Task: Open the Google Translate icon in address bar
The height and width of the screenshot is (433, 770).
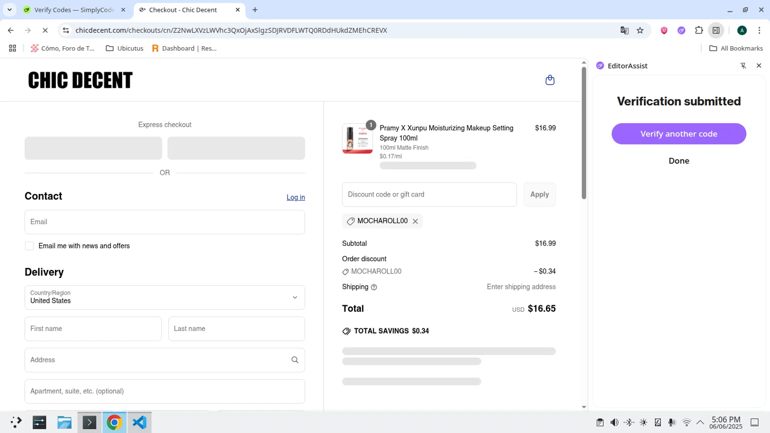Action: click(625, 30)
